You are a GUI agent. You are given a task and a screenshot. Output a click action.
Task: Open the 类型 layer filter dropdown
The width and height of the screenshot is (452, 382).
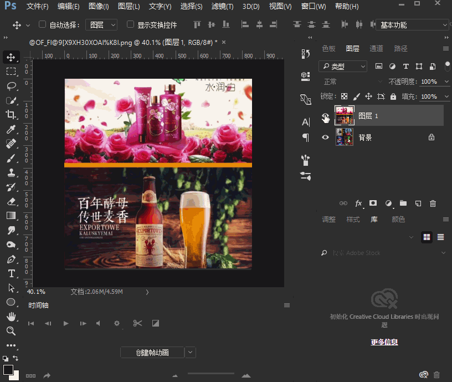click(342, 66)
